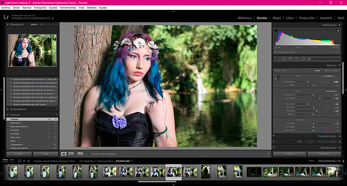The image size is (347, 186).
Task: Switch to the Biblioteca module
Action: coord(244,18)
